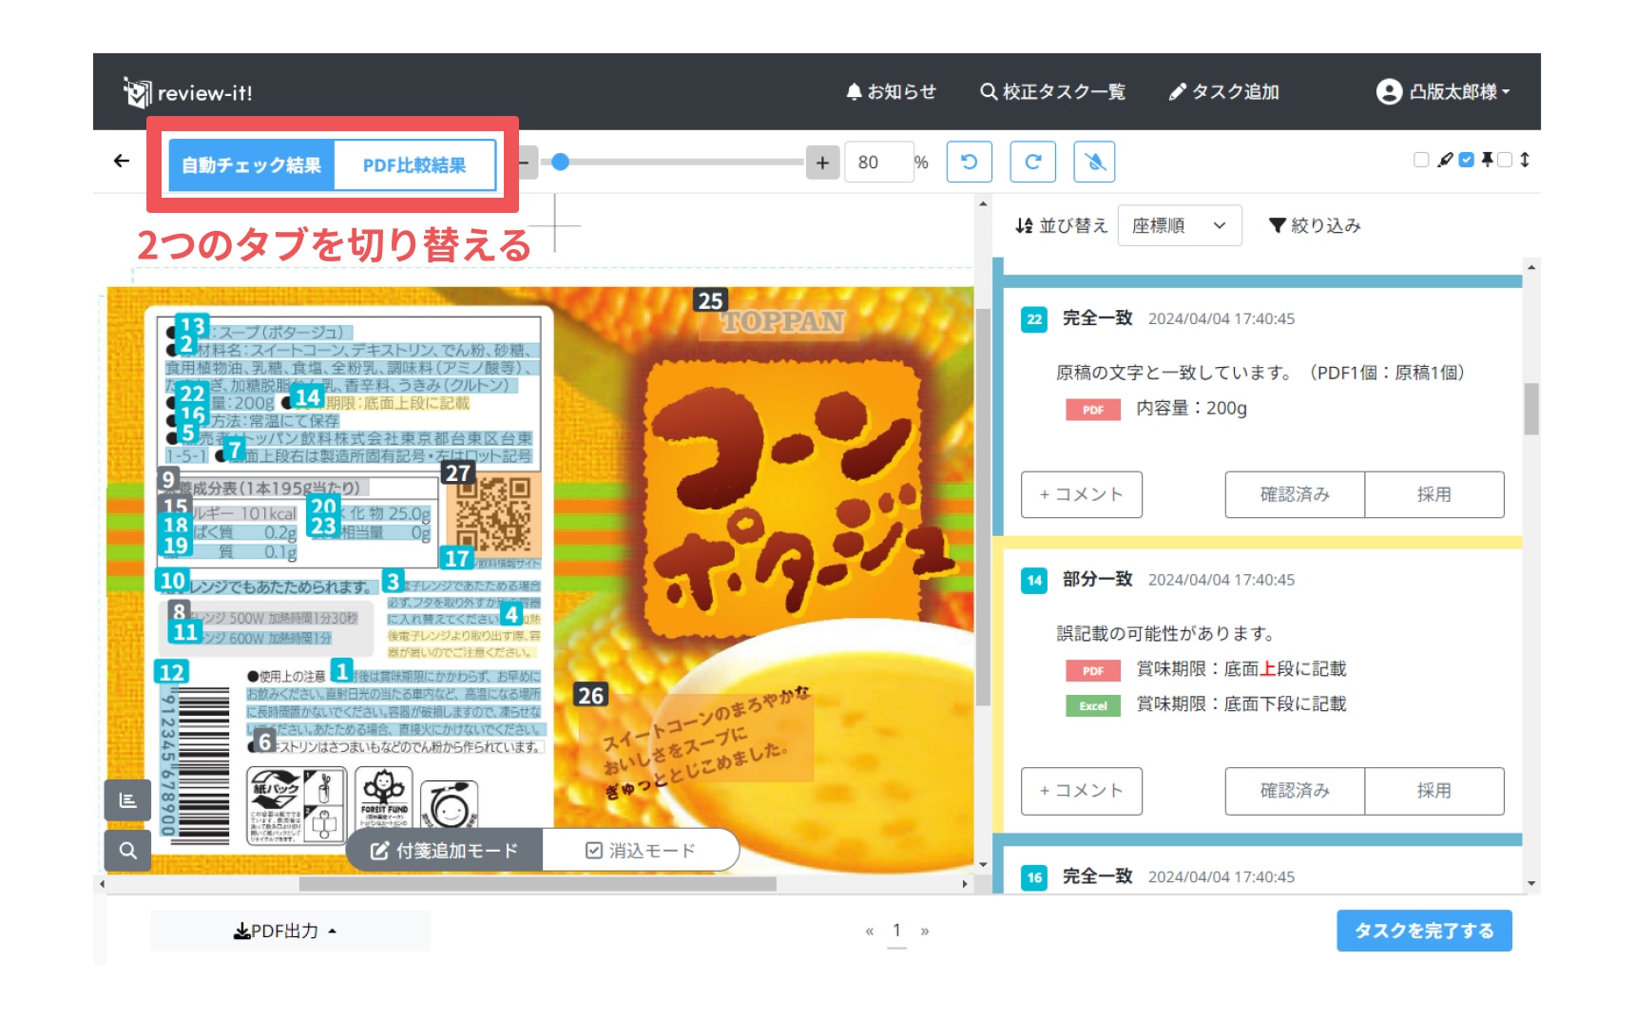Add comment to item 14 賞味期限
Viewport: 1635px width, 1019px height.
[x=1082, y=791]
